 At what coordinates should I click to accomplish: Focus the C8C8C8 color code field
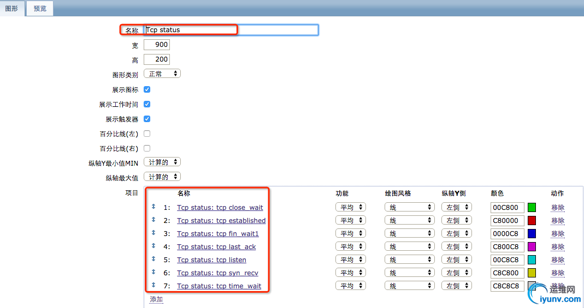tap(508, 286)
